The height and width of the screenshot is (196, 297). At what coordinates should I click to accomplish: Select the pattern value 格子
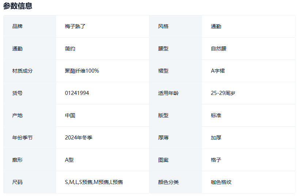pyautogui.click(x=216, y=160)
